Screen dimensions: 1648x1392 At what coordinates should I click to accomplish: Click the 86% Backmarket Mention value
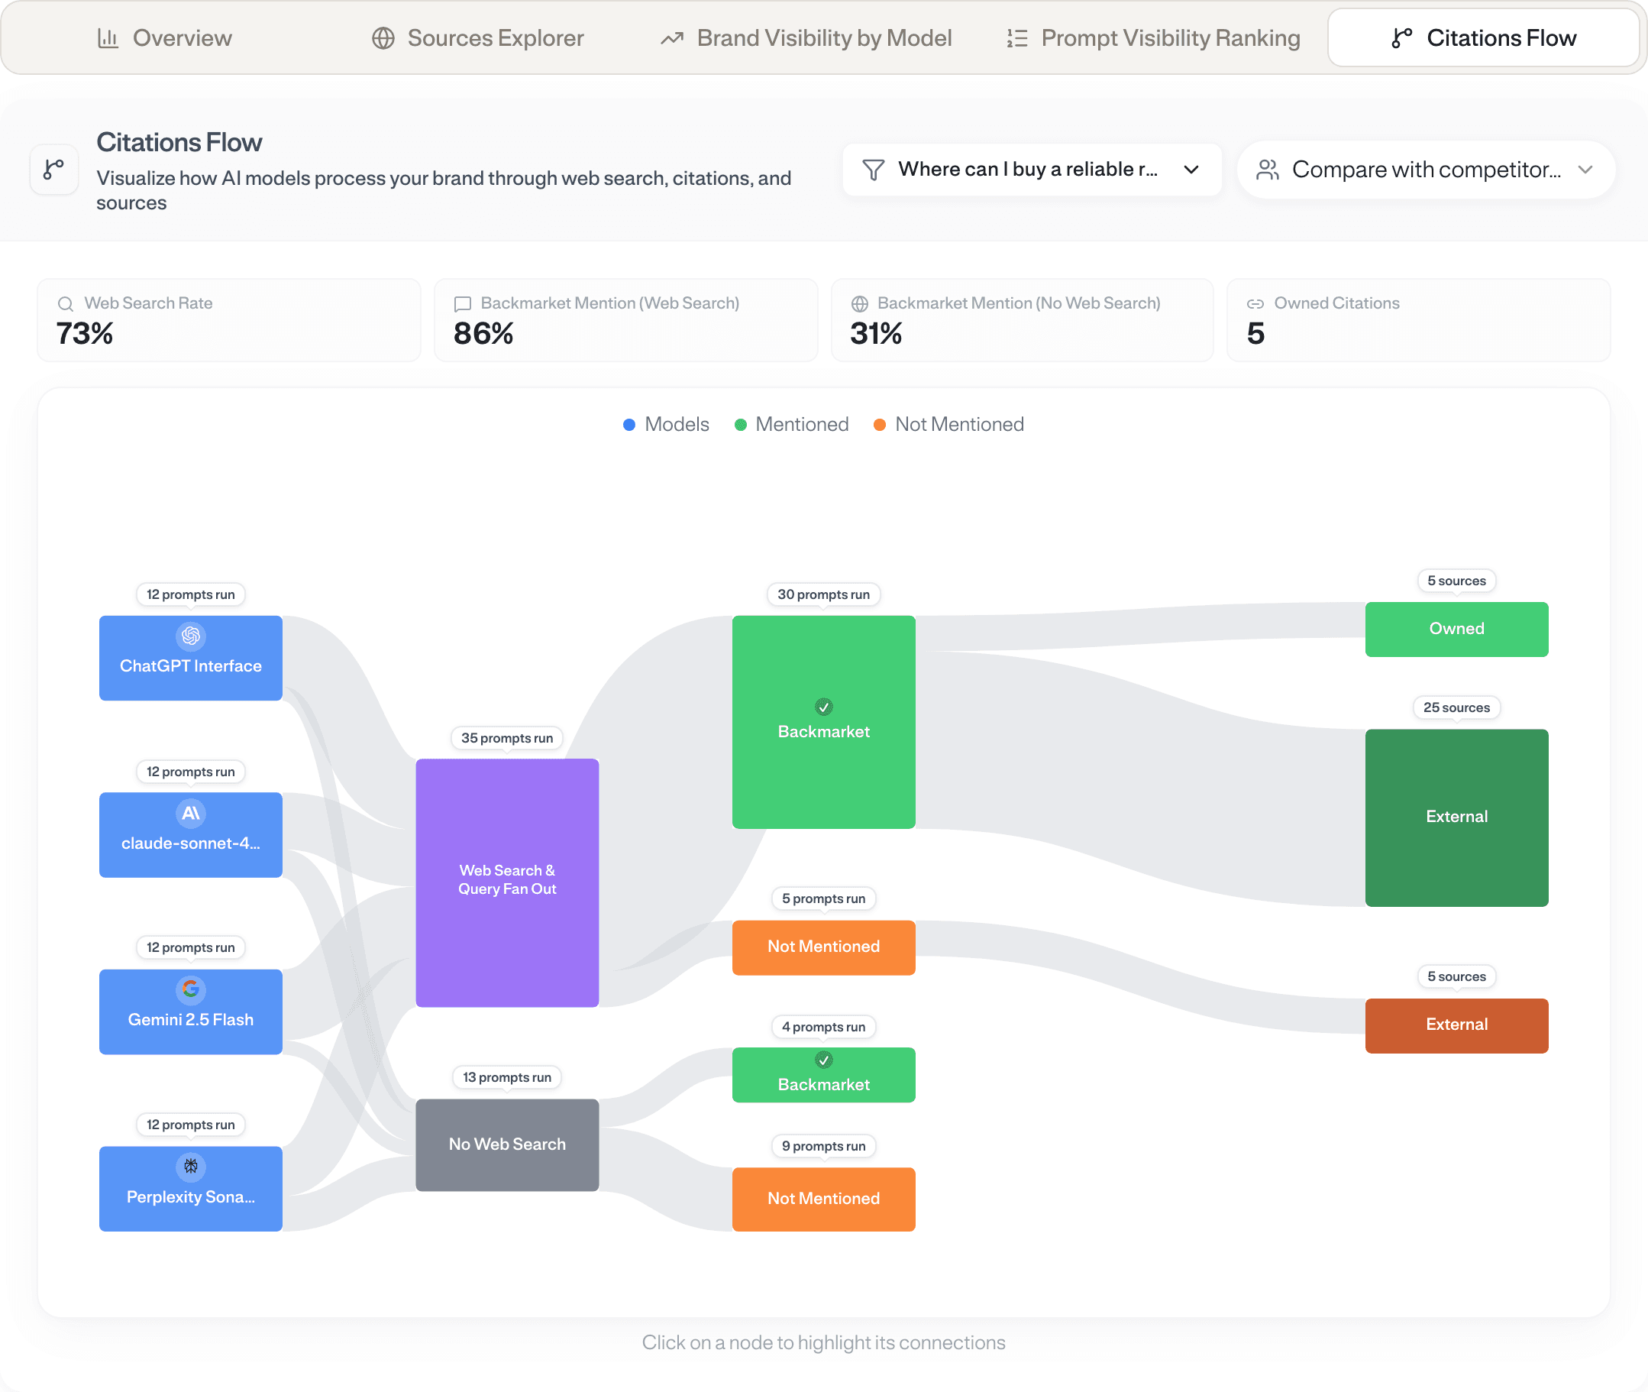tap(483, 334)
